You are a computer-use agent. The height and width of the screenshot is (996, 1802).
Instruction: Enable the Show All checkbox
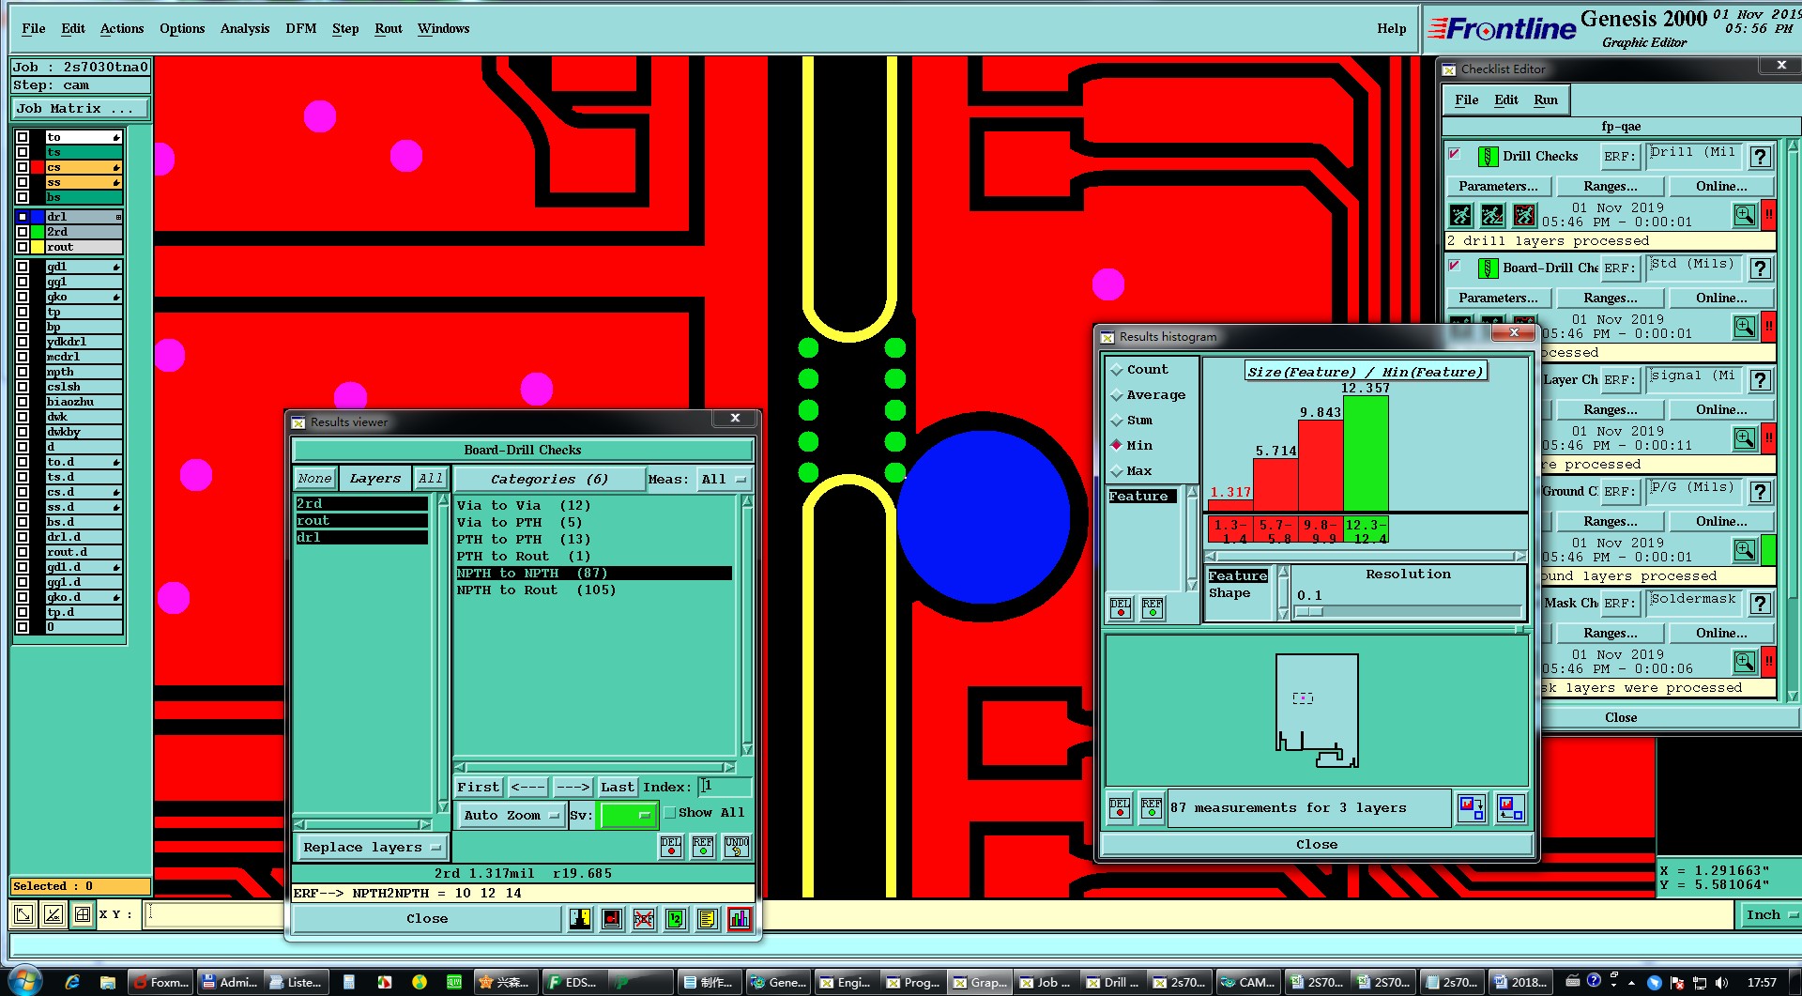click(670, 813)
